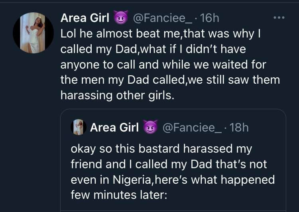Click the devil emoji in the quoted tweet
This screenshot has height=212, width=299.
point(150,128)
